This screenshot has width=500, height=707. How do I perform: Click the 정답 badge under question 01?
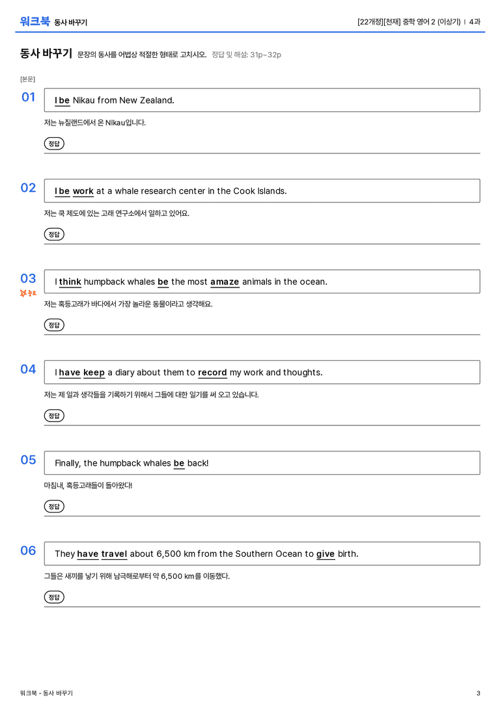(x=54, y=143)
